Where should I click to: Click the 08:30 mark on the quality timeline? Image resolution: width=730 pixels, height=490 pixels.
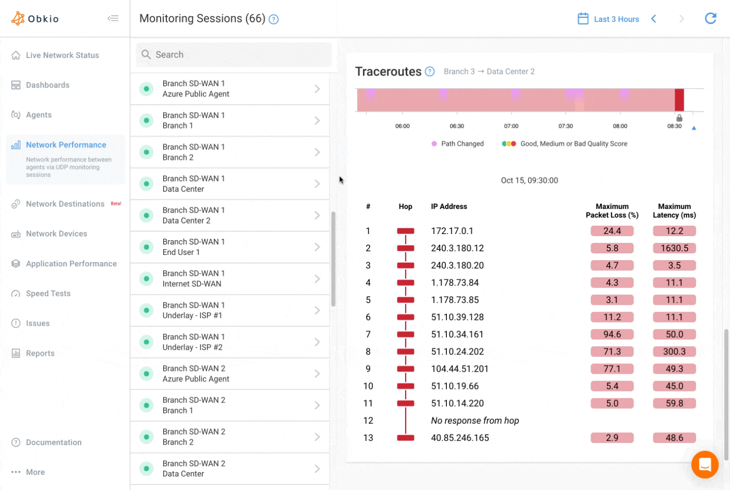click(675, 126)
